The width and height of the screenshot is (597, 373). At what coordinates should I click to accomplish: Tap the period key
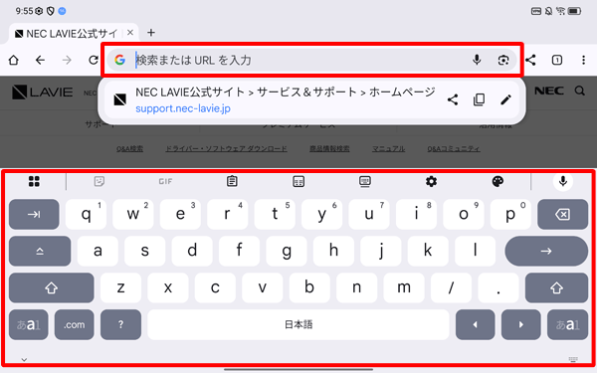click(498, 288)
